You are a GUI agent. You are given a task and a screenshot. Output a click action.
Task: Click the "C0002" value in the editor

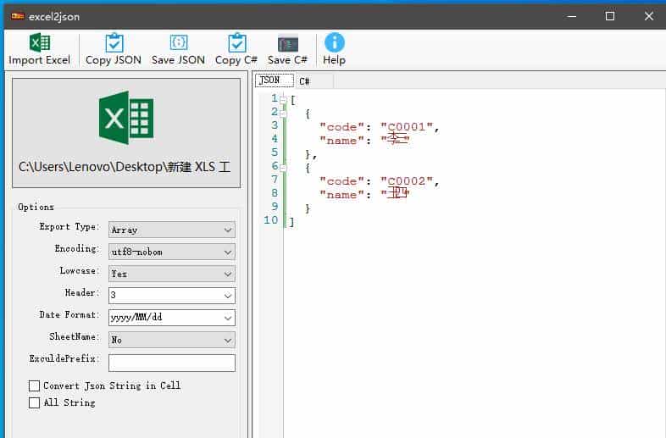(x=407, y=181)
